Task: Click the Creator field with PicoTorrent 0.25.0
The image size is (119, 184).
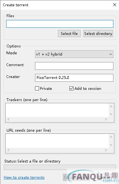Action: [x=74, y=78]
